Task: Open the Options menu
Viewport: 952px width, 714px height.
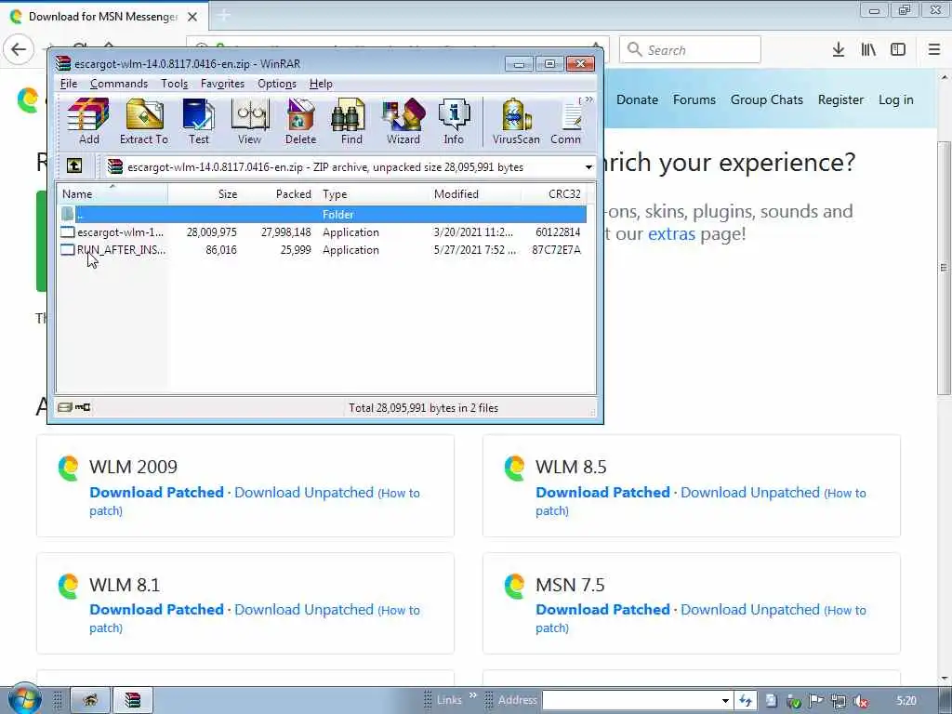Action: [x=277, y=84]
